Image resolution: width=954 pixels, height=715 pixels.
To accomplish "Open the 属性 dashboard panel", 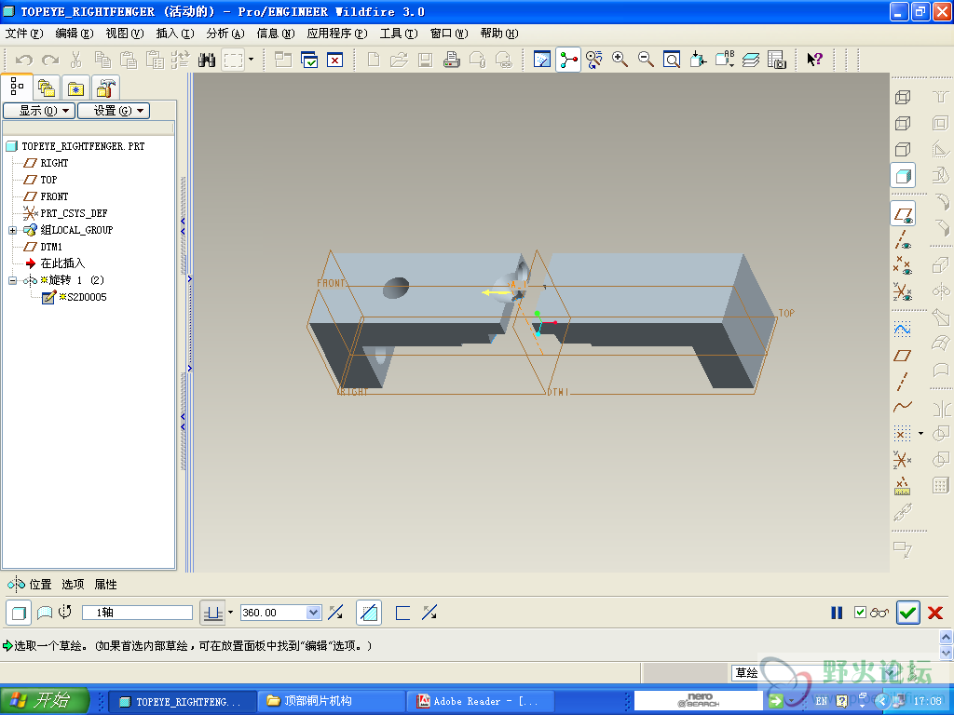I will click(106, 585).
